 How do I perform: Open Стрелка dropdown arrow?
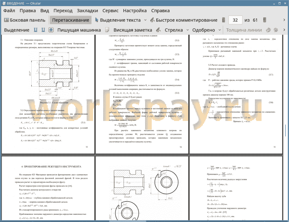[188, 30]
